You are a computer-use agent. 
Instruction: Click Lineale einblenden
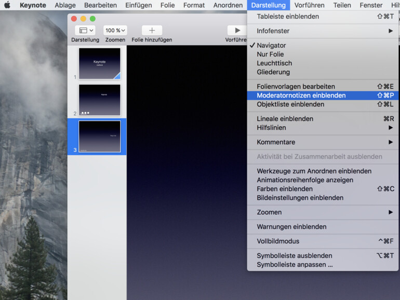(285, 119)
